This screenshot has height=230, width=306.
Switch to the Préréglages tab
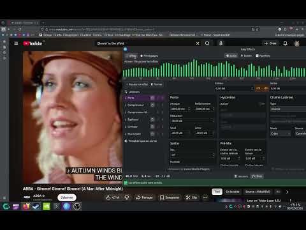149,56
